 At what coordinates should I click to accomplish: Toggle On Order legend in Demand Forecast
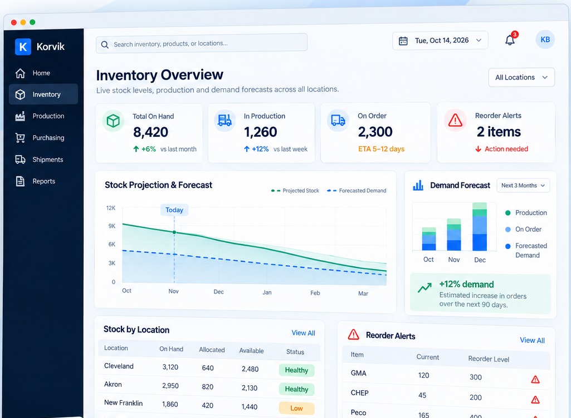point(523,230)
